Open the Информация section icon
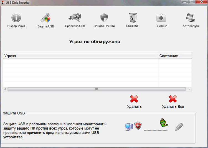The image size is (208, 148). (x=16, y=18)
